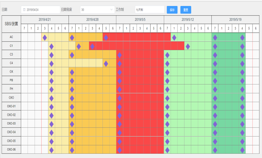Select the OXO-06 row diamond starting the red bar
This screenshot has width=262, height=158.
click(119, 150)
